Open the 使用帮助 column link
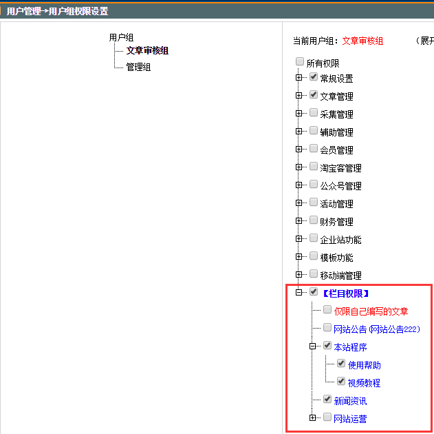Image resolution: width=434 pixels, height=434 pixels. pyautogui.click(x=364, y=365)
